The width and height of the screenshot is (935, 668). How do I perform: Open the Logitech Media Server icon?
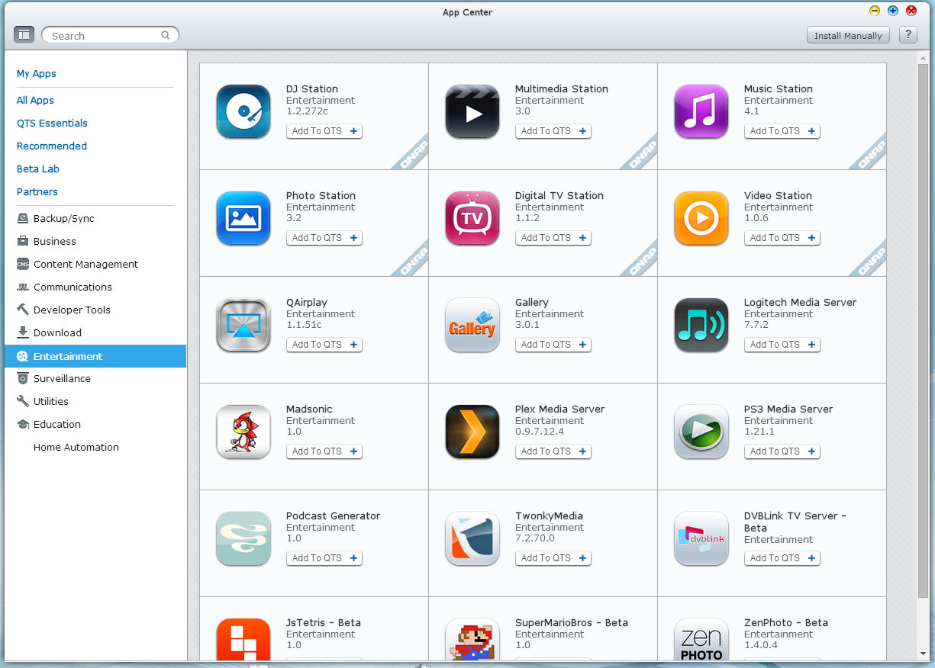tap(701, 325)
